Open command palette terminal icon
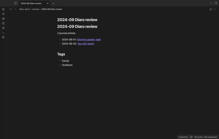This screenshot has height=139, width=219. click(x=3, y=33)
